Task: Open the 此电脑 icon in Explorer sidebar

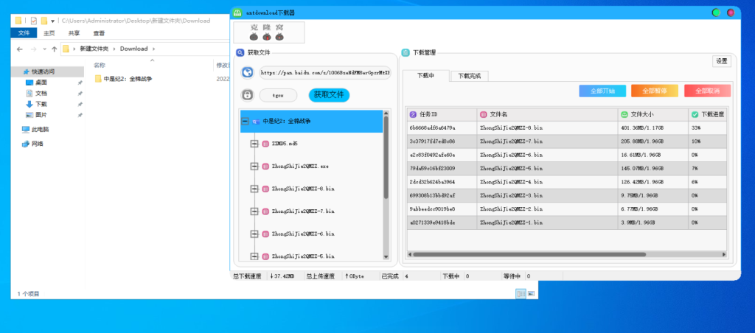Action: [x=27, y=129]
